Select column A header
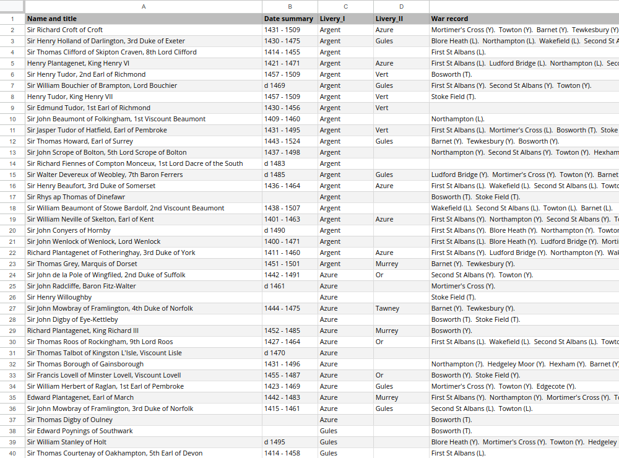This screenshot has width=619, height=458. point(144,6)
